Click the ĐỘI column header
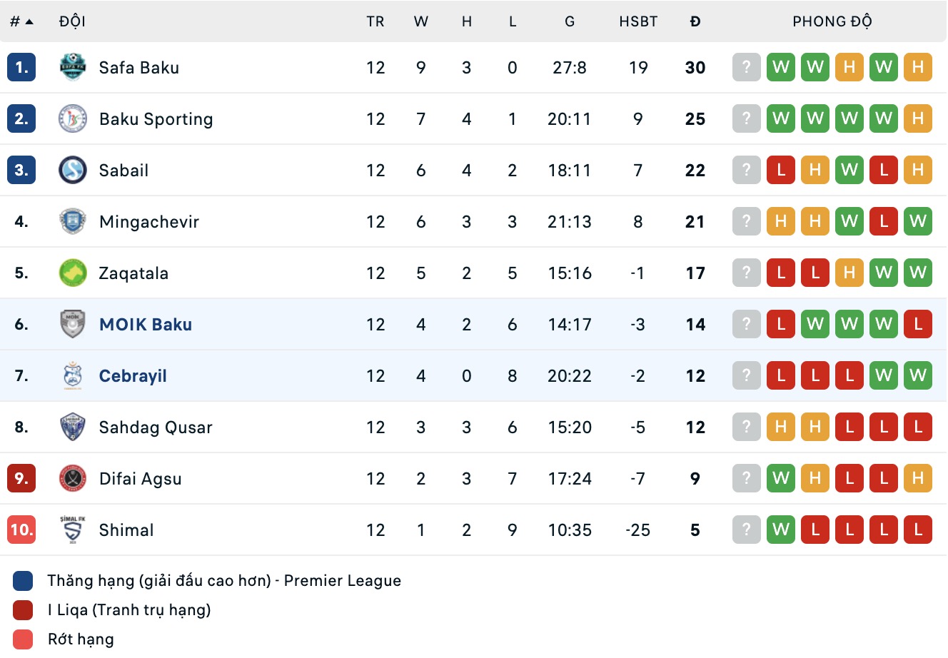Viewport: 948px width, 658px height. pyautogui.click(x=72, y=21)
